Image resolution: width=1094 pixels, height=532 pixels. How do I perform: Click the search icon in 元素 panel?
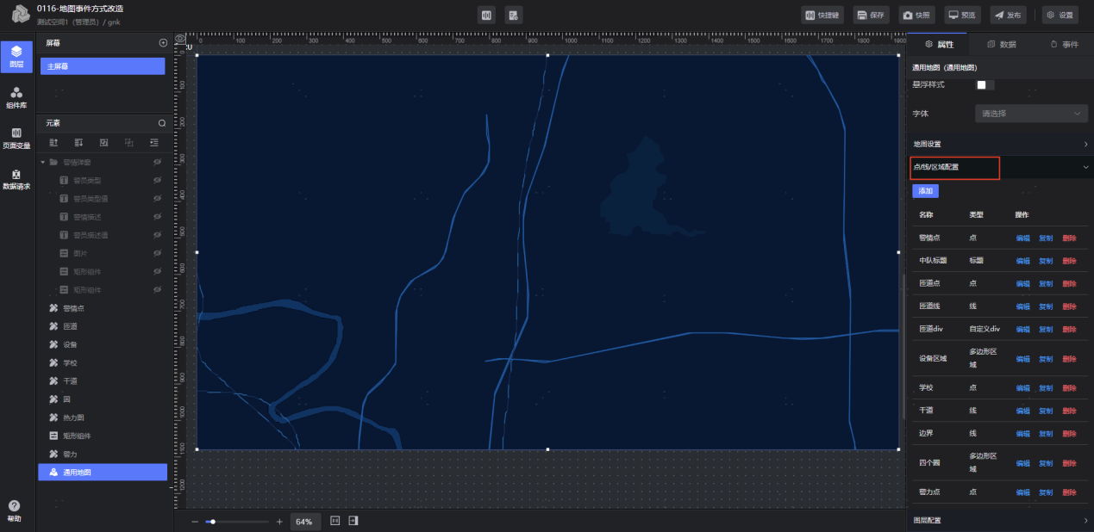[x=161, y=123]
